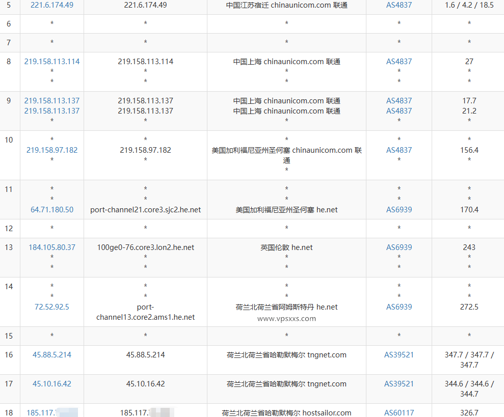Select latency 344.6 / 344.6 / 344.7
The width and height of the screenshot is (504, 417).
click(469, 388)
